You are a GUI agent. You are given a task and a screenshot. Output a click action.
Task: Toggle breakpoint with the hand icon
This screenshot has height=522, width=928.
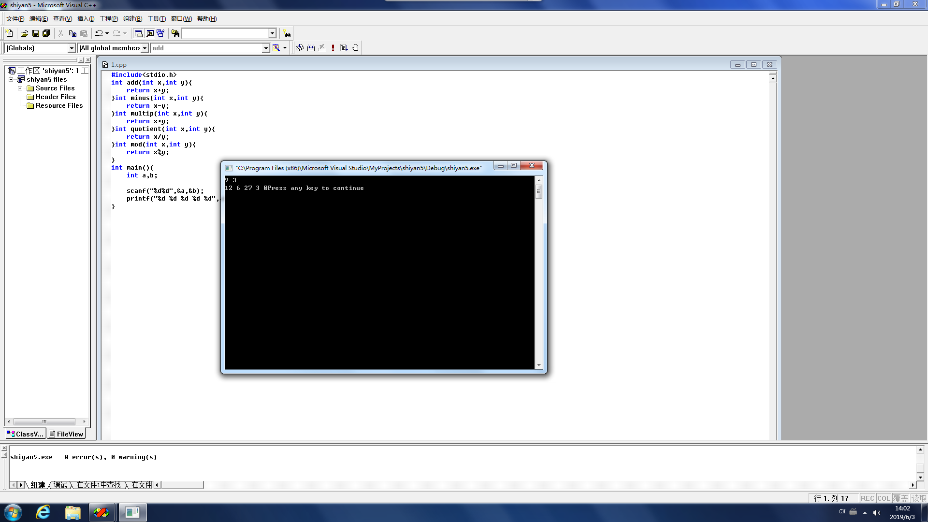pyautogui.click(x=355, y=48)
